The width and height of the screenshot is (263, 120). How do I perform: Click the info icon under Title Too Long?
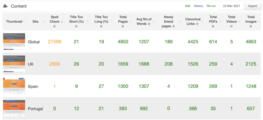click(x=101, y=26)
